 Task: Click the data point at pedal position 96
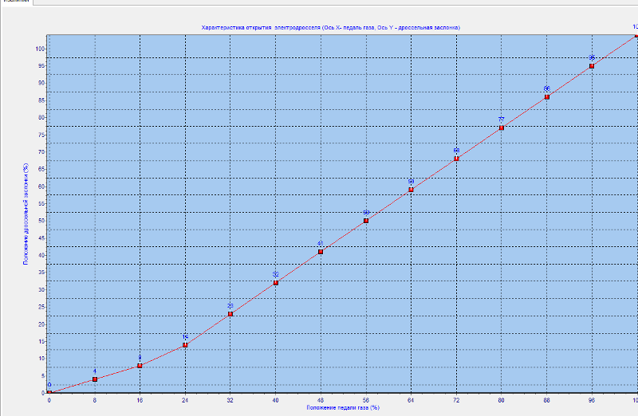coord(592,66)
